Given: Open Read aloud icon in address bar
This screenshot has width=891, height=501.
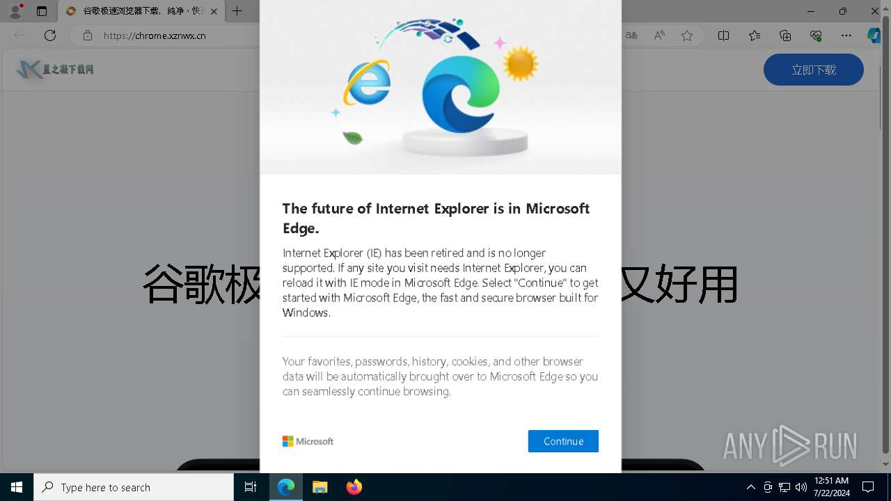Looking at the screenshot, I should point(659,35).
